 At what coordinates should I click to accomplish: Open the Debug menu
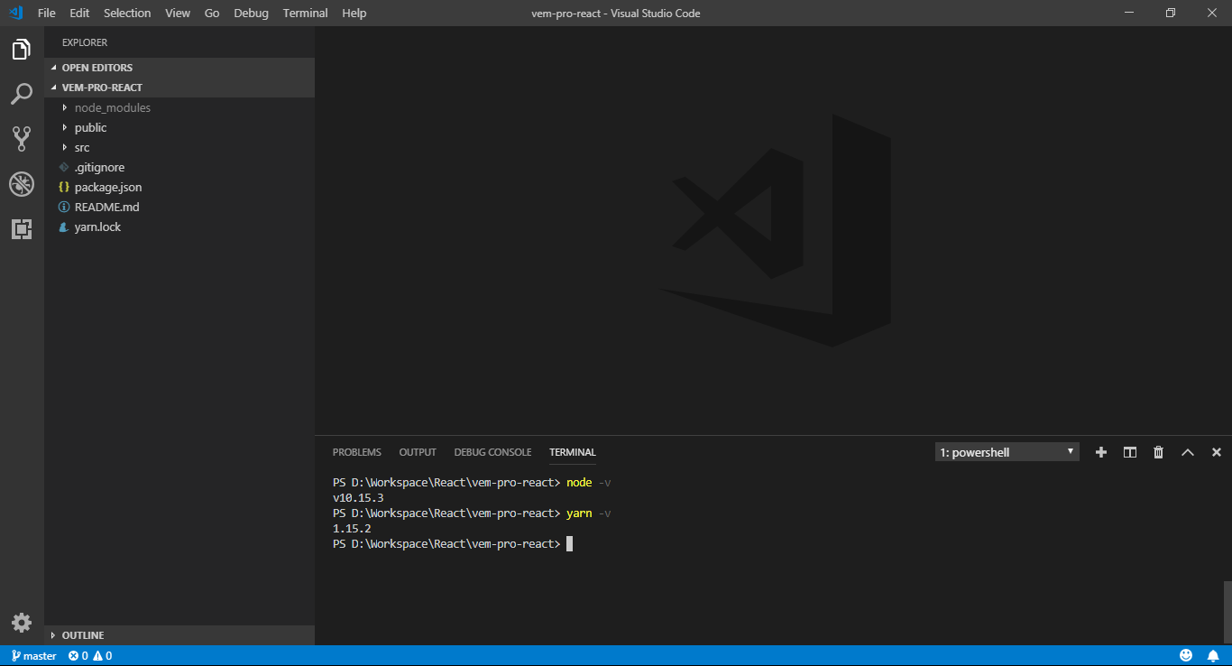pyautogui.click(x=251, y=13)
